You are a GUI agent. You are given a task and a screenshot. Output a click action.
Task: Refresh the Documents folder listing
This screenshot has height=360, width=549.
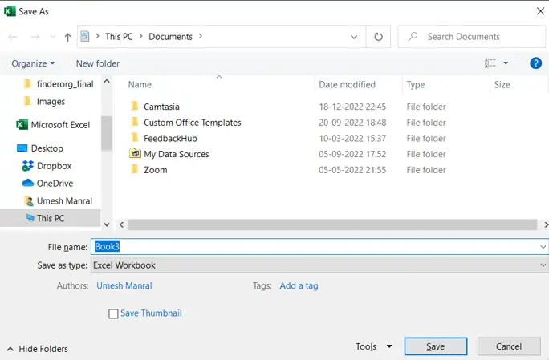click(378, 37)
